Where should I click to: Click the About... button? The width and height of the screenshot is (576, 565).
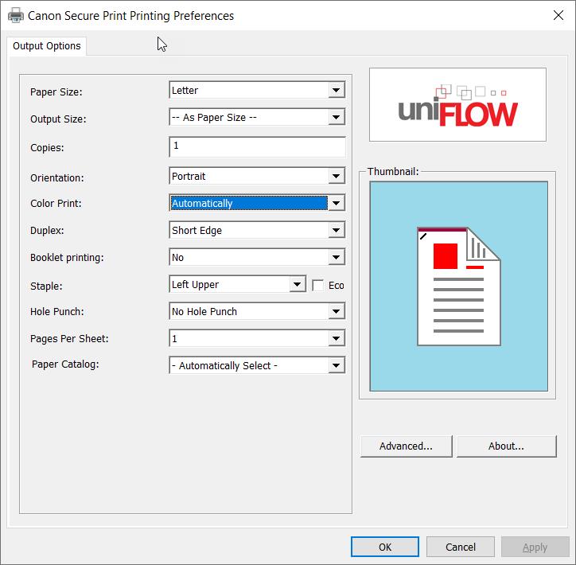506,446
